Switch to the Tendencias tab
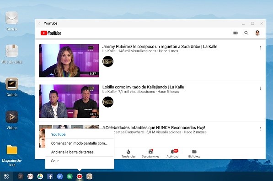This screenshot has width=273, height=181. pyautogui.click(x=128, y=154)
